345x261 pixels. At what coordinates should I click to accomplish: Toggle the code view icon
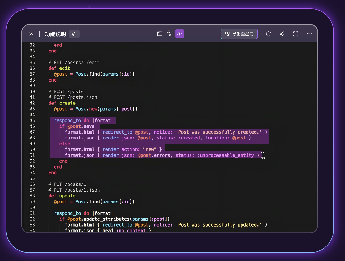pos(180,34)
